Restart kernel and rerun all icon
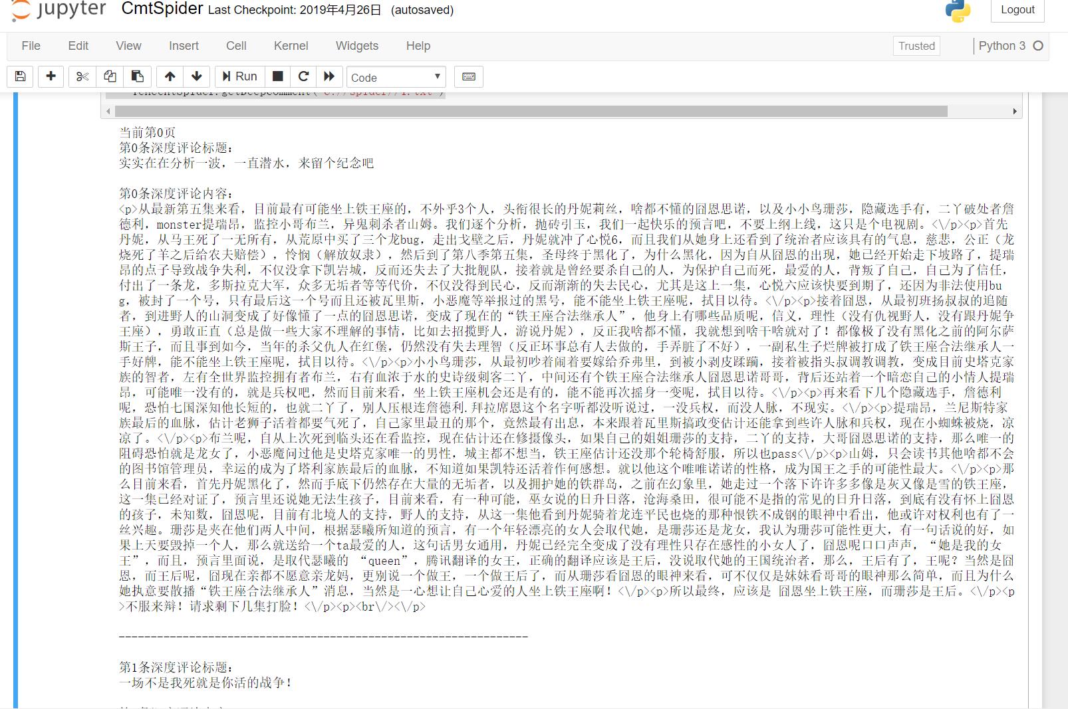The width and height of the screenshot is (1068, 709). 330,76
